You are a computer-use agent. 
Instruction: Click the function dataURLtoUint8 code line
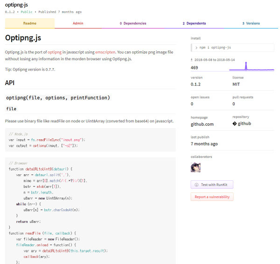[x=41, y=169]
